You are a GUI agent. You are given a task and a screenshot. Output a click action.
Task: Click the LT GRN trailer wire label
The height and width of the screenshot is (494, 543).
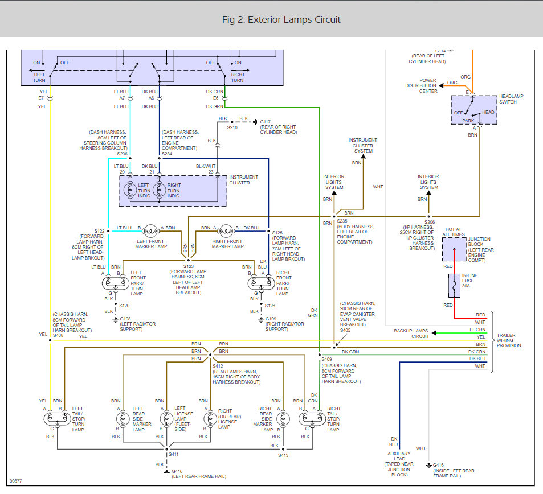point(477,330)
